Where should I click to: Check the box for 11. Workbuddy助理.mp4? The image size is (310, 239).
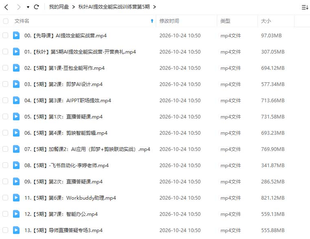5,198
